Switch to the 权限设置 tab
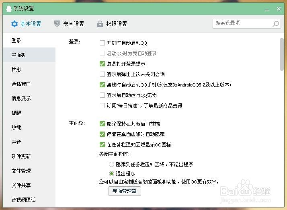 (112, 24)
